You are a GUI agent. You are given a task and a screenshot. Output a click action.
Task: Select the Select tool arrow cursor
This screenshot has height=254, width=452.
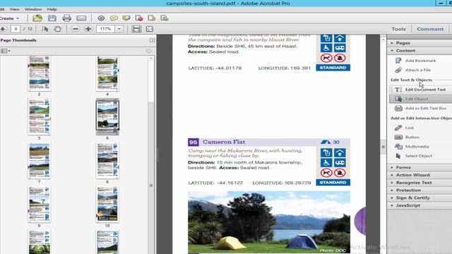(45, 29)
